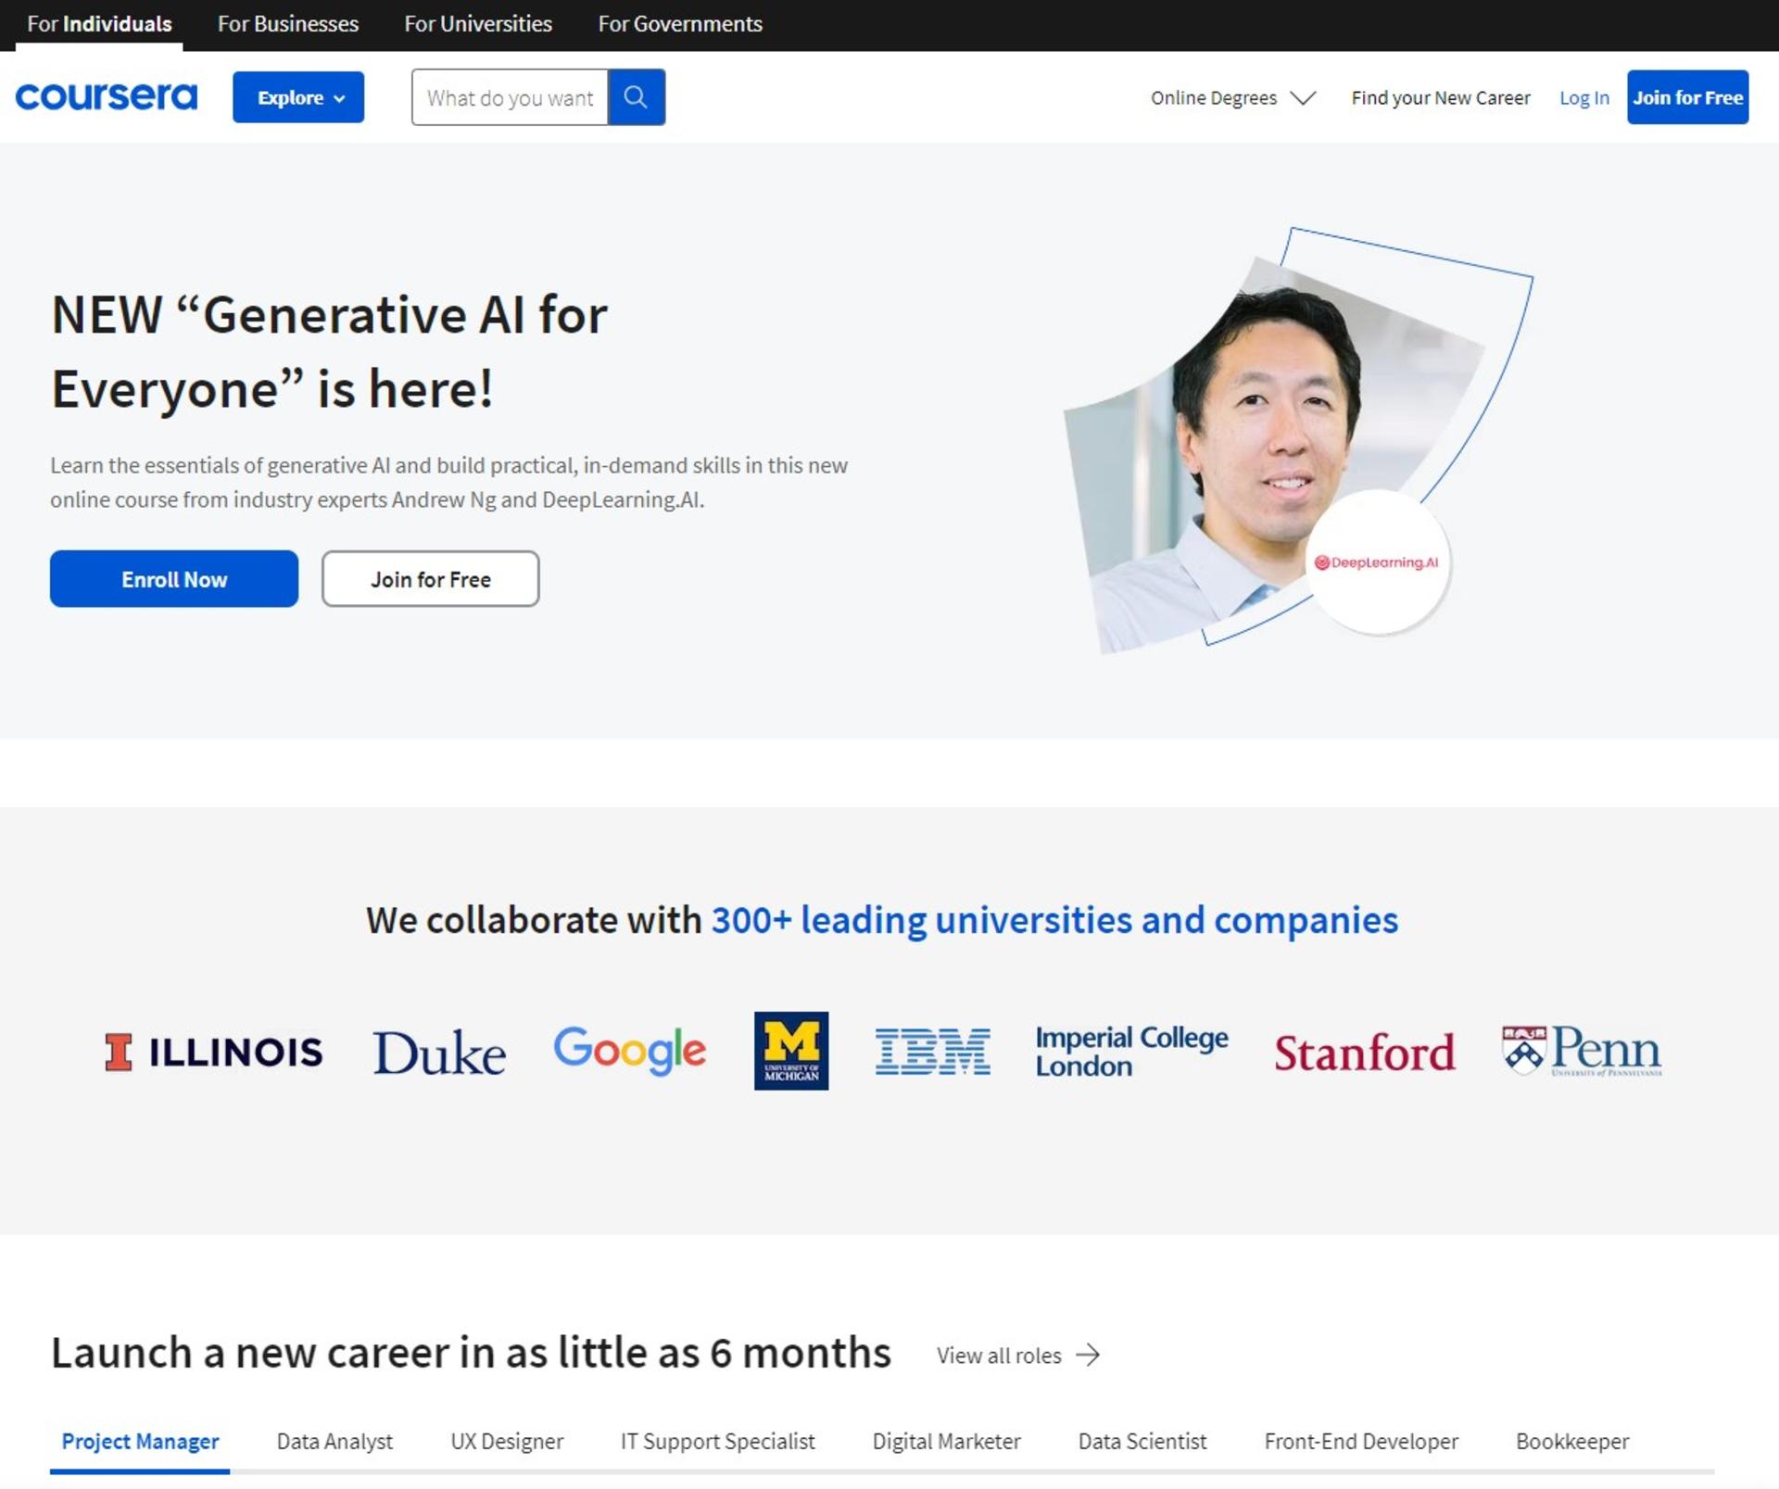
Task: Open the Imperial College London logo
Action: coord(1131,1052)
